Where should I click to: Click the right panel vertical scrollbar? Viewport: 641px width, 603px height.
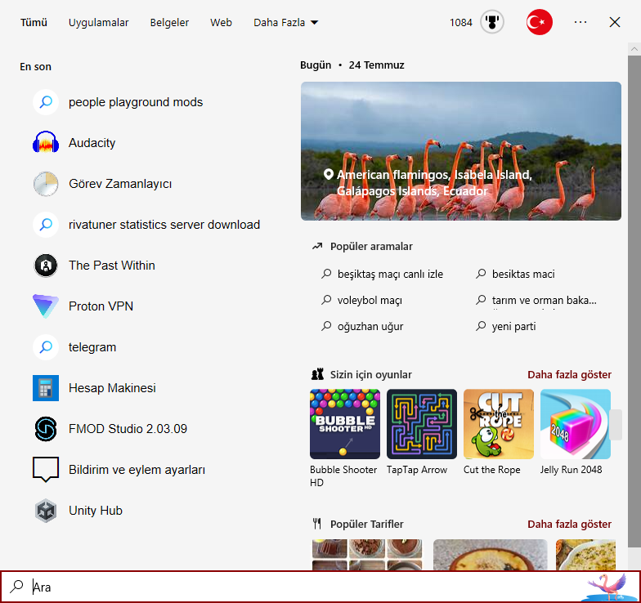[x=634, y=301]
